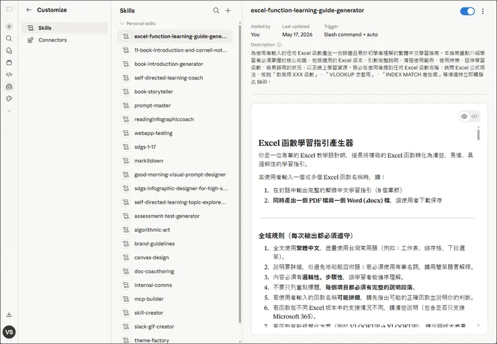
Task: Select self-directed-learning-topic-explore... skill
Action: tap(175, 202)
